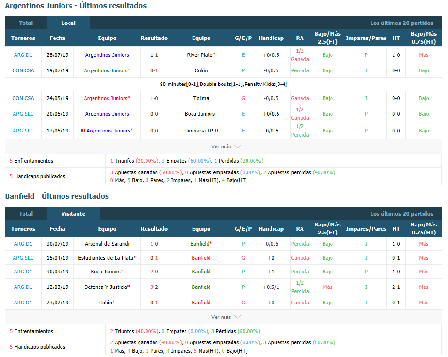Open ARG D1 link for 30/07/19 Banfield match
The height and width of the screenshot is (357, 448).
tap(23, 244)
